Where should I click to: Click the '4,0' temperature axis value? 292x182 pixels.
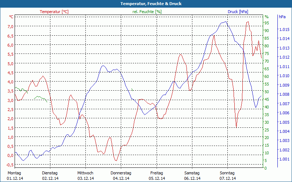(11, 82)
